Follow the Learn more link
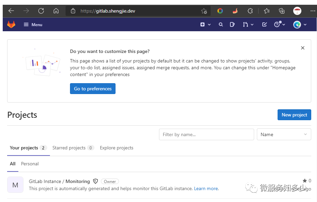This screenshot has width=317, height=202. 206,189
